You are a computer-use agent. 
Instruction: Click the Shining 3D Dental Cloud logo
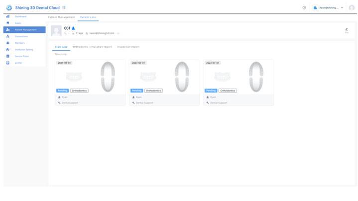[x=9, y=8]
